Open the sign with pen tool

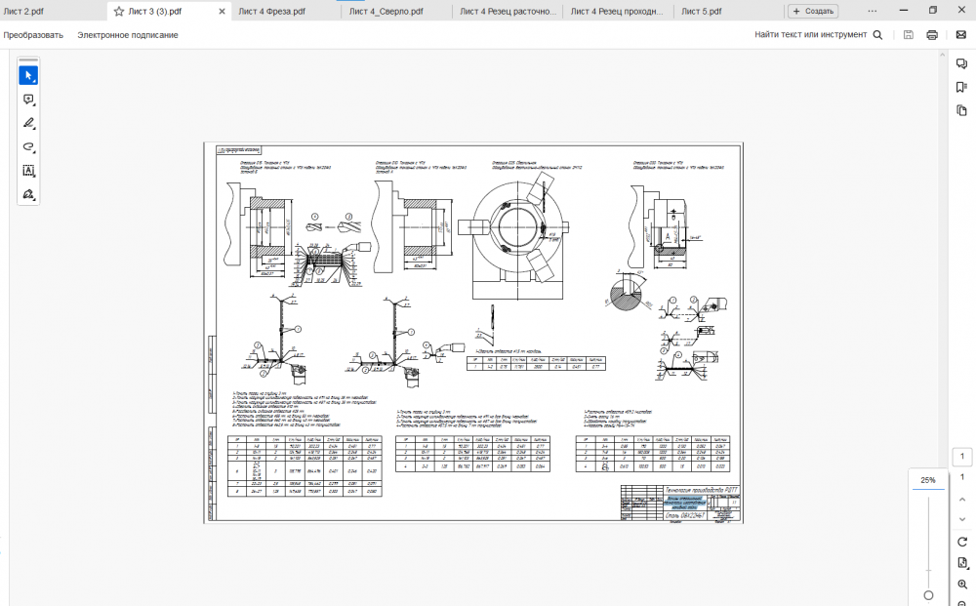[x=28, y=194]
